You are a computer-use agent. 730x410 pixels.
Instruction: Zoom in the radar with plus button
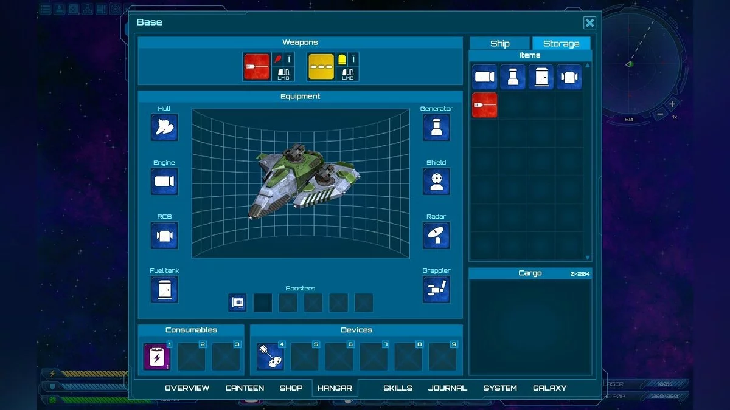click(672, 104)
